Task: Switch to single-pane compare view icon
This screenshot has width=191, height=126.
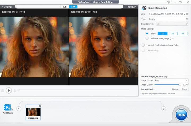Action: (x=64, y=7)
